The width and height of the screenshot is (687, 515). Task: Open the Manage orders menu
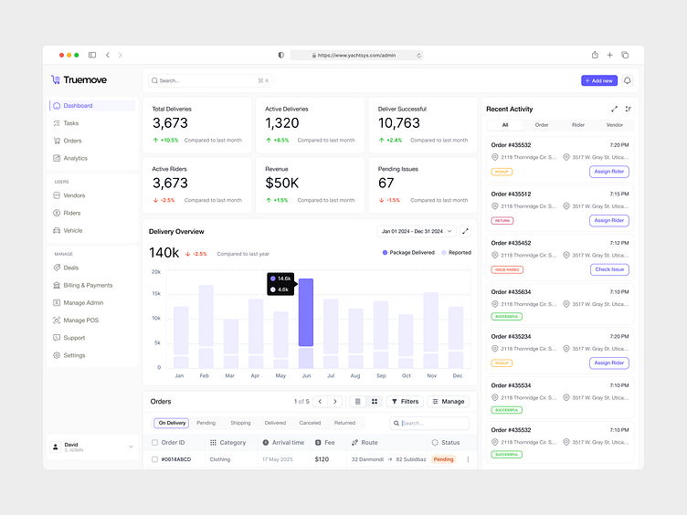(x=449, y=402)
